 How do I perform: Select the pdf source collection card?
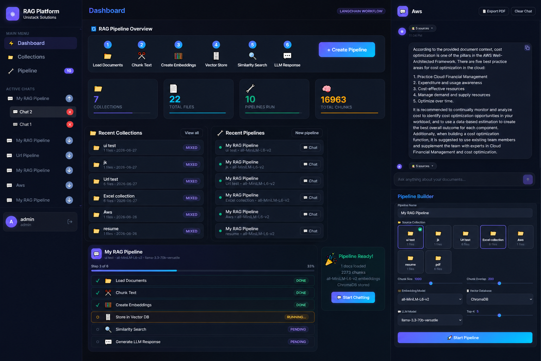click(x=438, y=262)
